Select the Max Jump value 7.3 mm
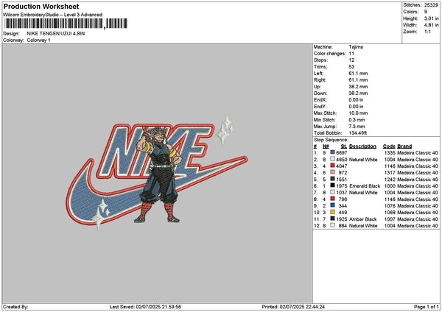Image resolution: width=442 pixels, height=312 pixels. pyautogui.click(x=357, y=127)
